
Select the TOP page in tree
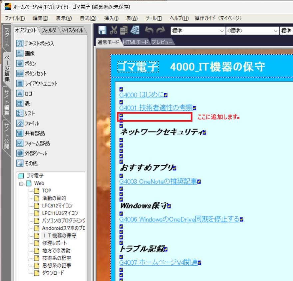pyautogui.click(x=46, y=190)
